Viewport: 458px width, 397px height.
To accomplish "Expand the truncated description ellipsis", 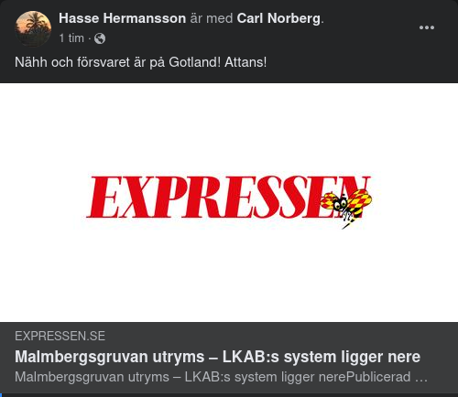I will click(x=421, y=378).
